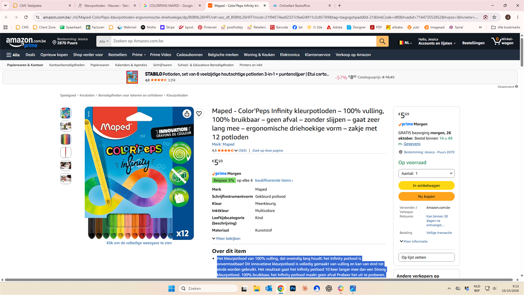Open File Explorer from the taskbar
The image size is (524, 295).
coord(256,288)
